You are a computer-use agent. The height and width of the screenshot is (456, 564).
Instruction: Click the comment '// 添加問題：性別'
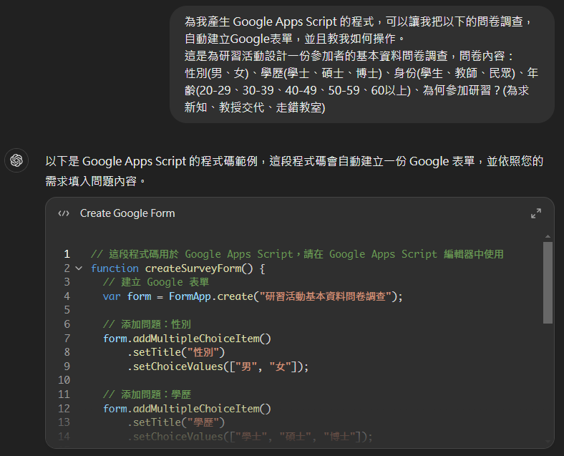point(147,324)
